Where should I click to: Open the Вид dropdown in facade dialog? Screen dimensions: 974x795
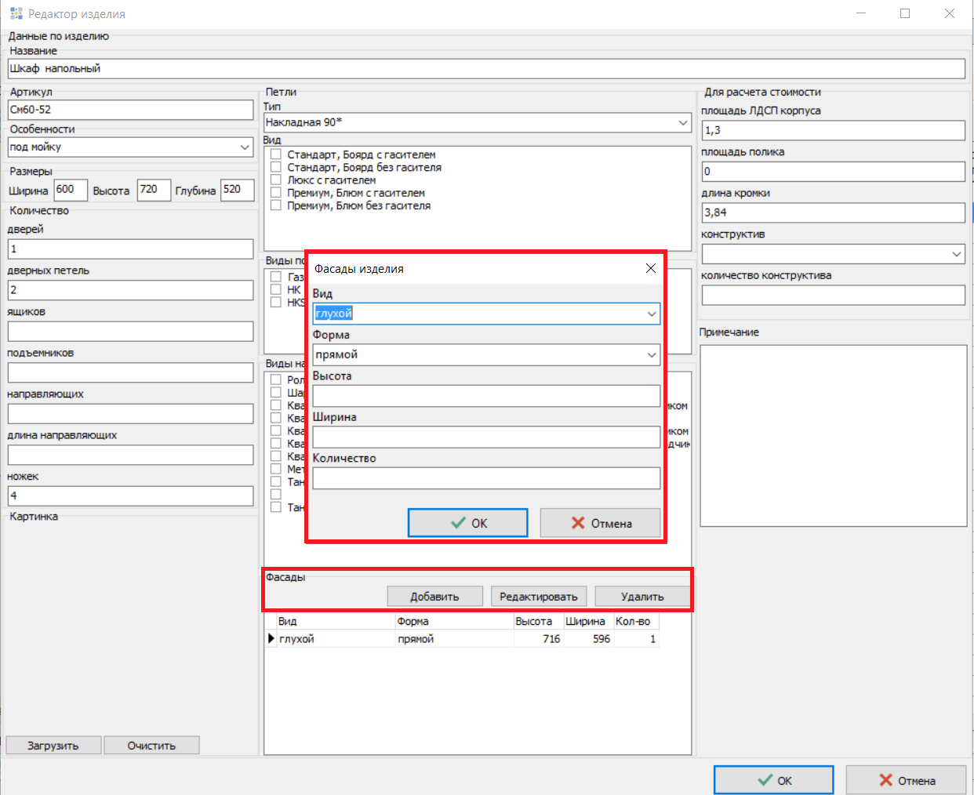pos(651,314)
